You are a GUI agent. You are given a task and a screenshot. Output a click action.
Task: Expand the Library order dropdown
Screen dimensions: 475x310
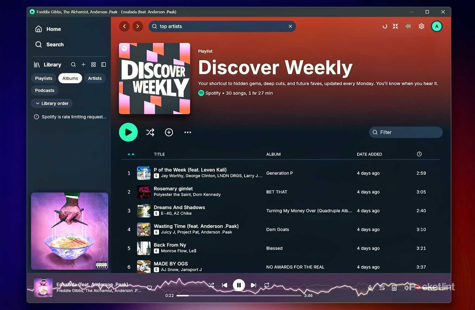pyautogui.click(x=52, y=103)
